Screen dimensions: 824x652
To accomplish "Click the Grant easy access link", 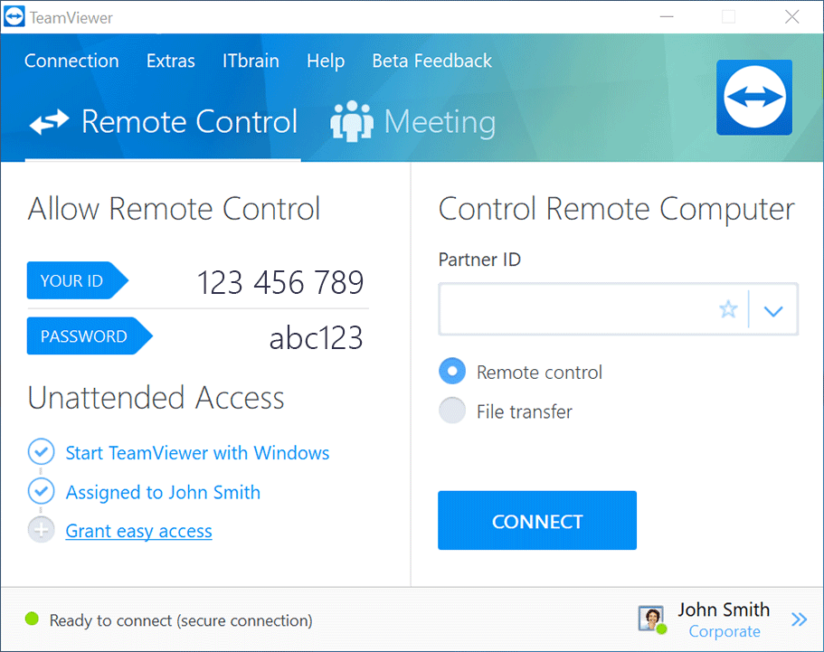I will [138, 531].
